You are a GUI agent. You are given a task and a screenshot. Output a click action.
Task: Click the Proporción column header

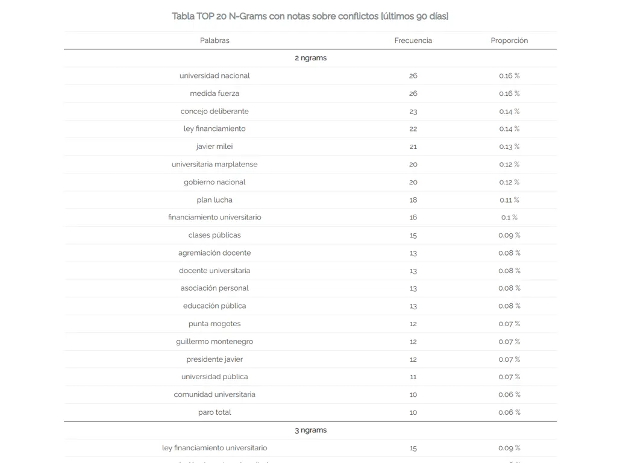pyautogui.click(x=509, y=40)
